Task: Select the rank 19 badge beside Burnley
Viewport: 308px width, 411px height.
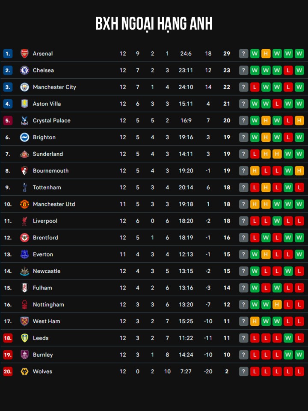Action: click(8, 355)
